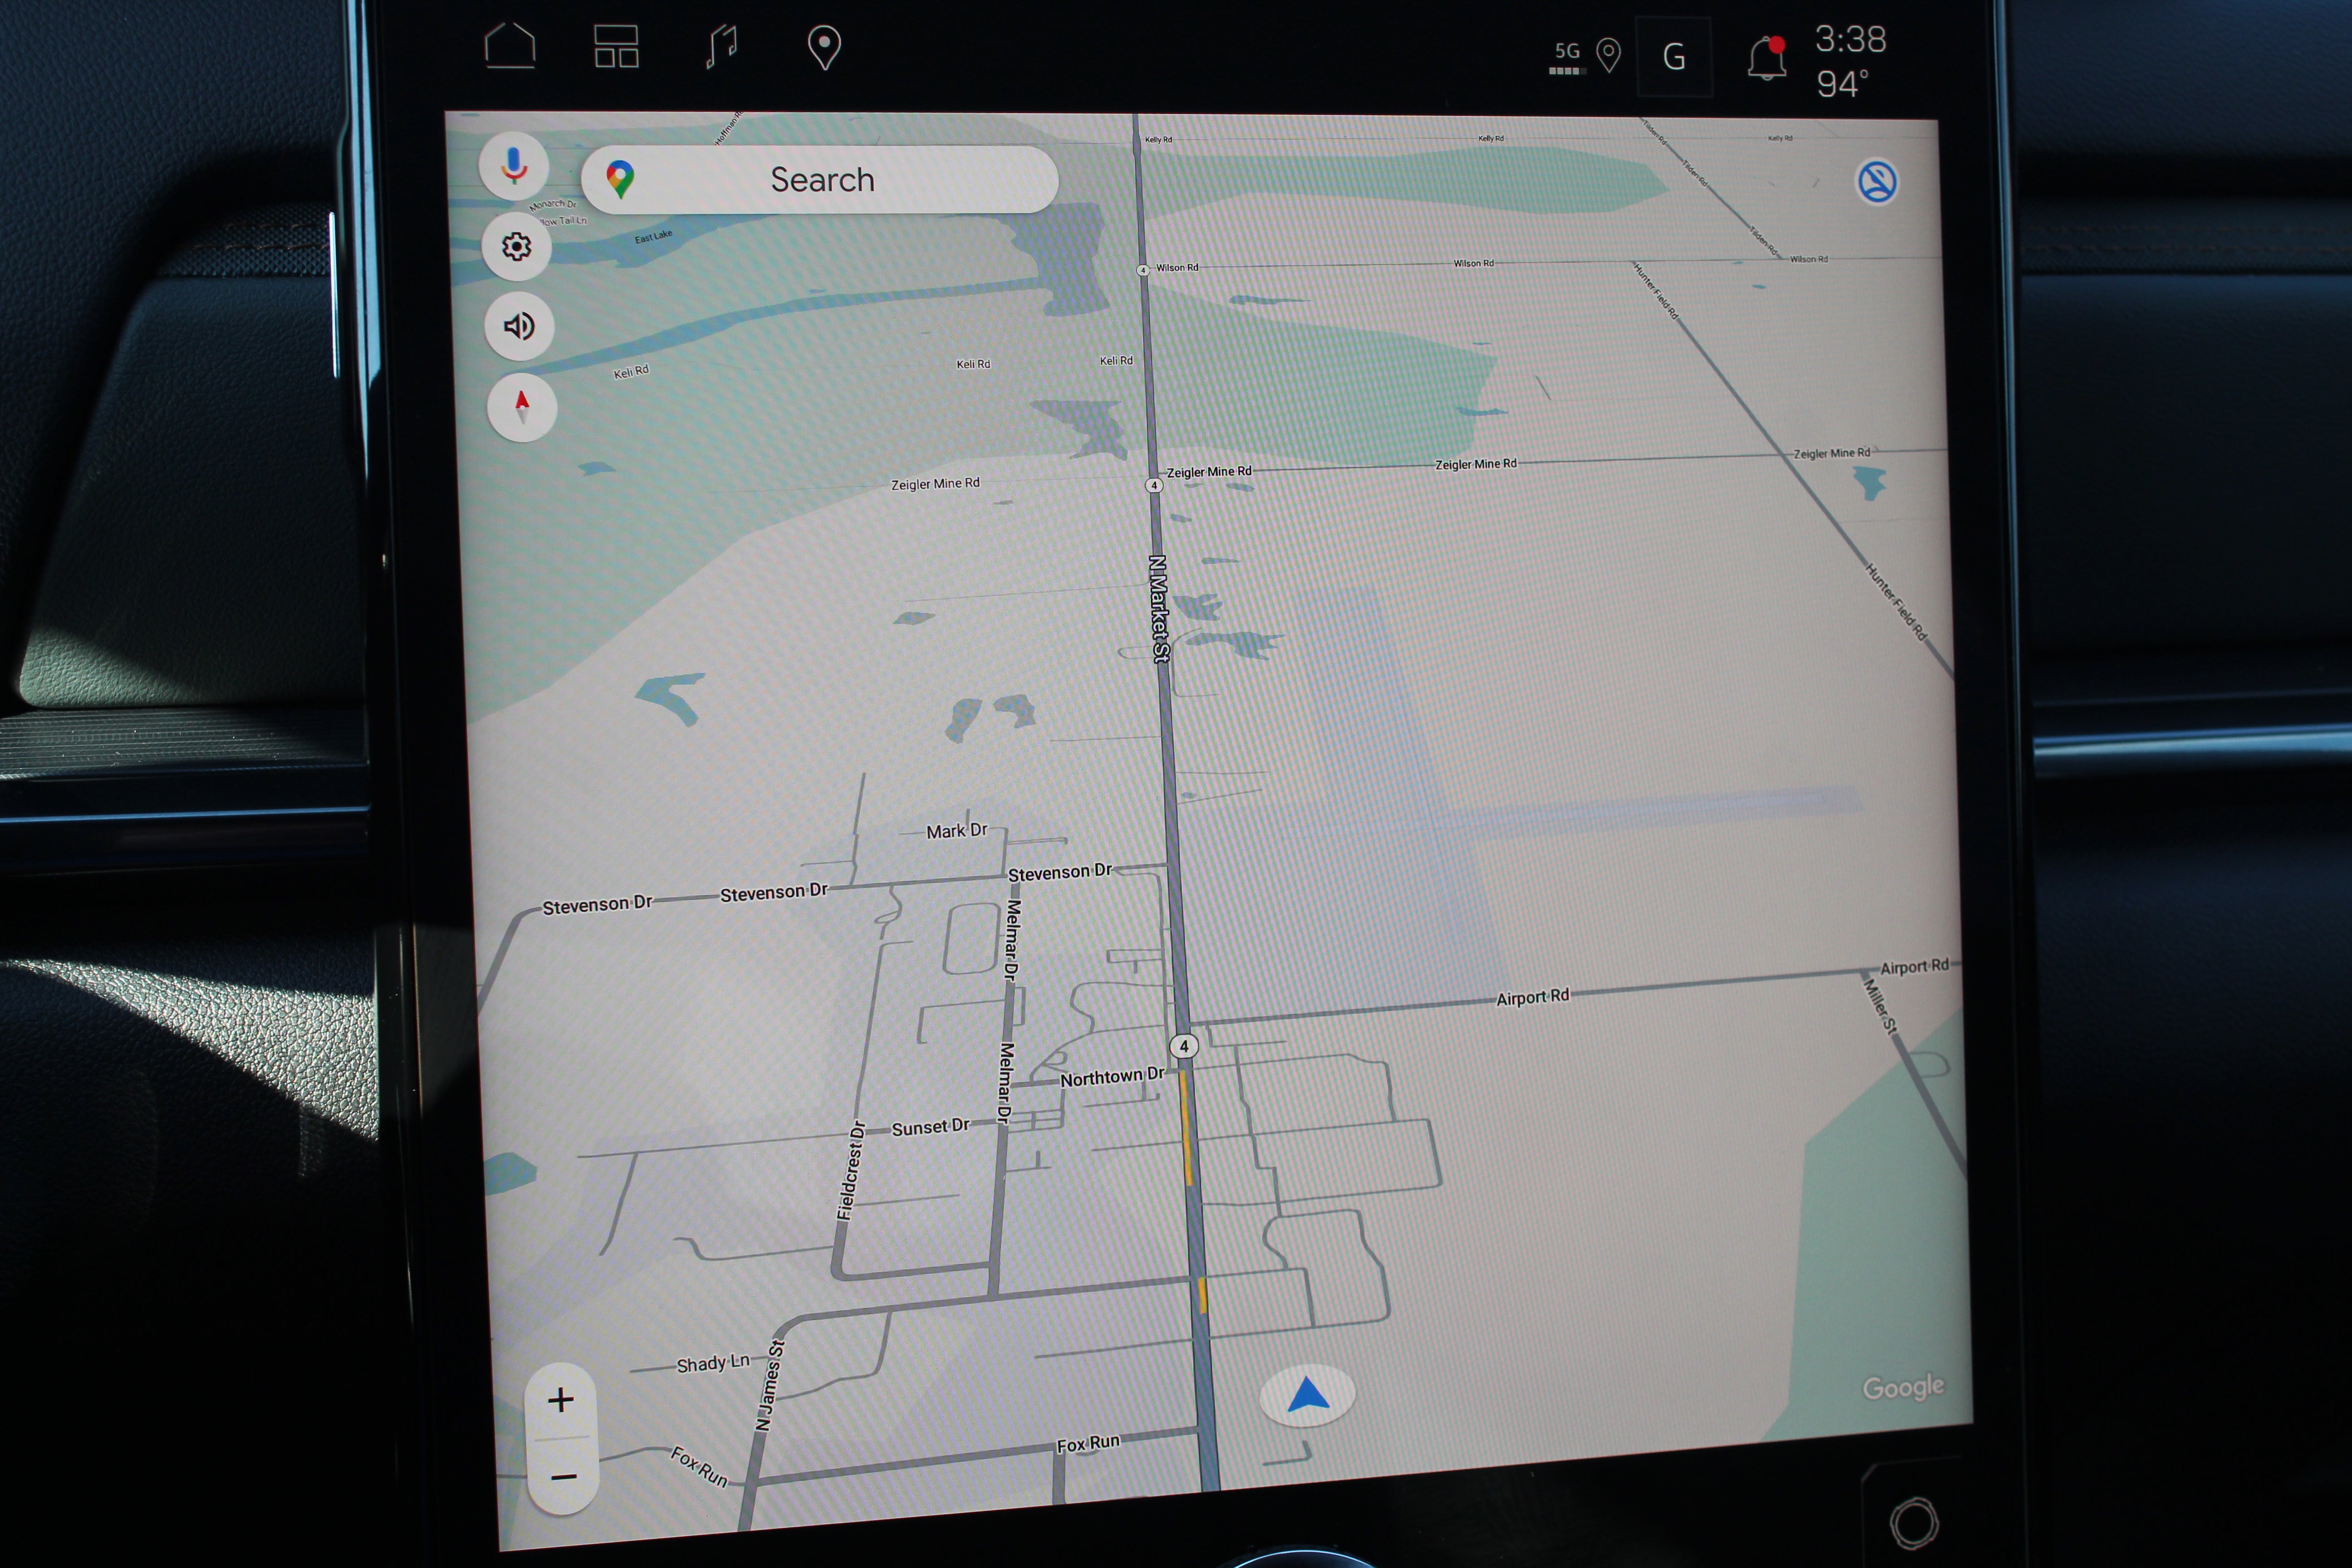Zoom out with the minus button

click(x=563, y=1476)
